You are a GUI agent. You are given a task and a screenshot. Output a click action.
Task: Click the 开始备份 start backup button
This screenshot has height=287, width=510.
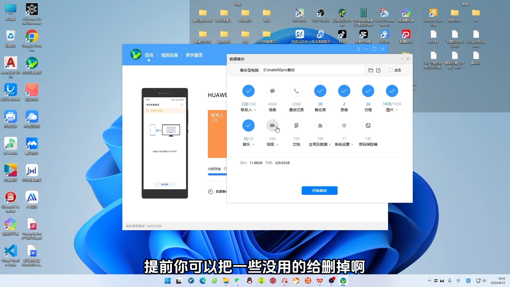[319, 191]
